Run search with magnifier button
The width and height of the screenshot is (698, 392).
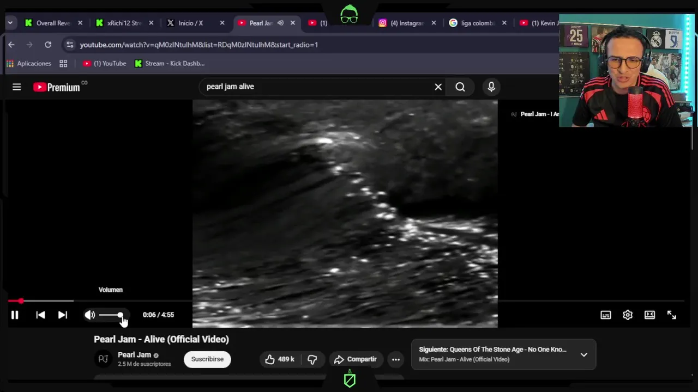[x=460, y=87]
